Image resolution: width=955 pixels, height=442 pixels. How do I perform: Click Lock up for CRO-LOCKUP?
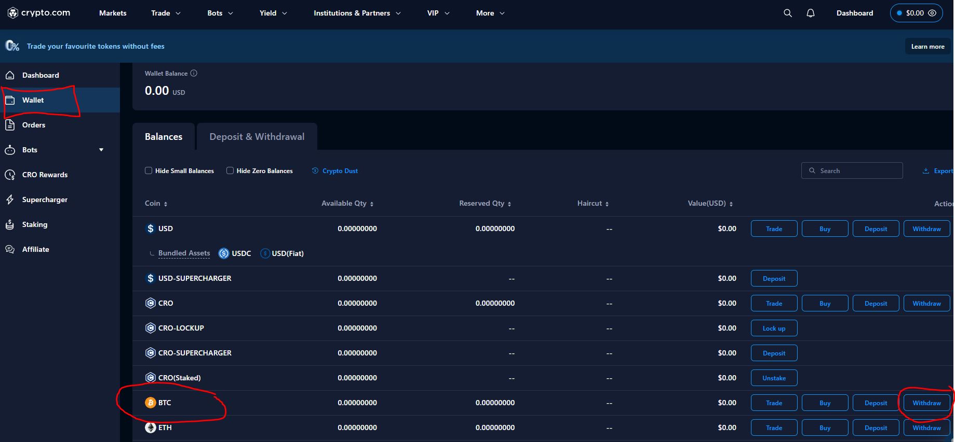pyautogui.click(x=774, y=328)
